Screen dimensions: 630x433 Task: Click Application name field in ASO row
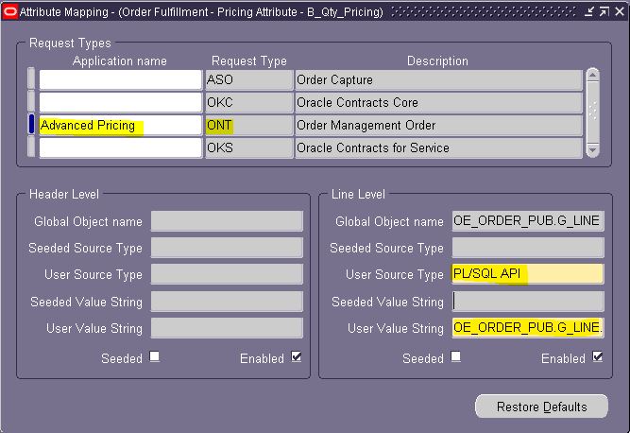120,79
